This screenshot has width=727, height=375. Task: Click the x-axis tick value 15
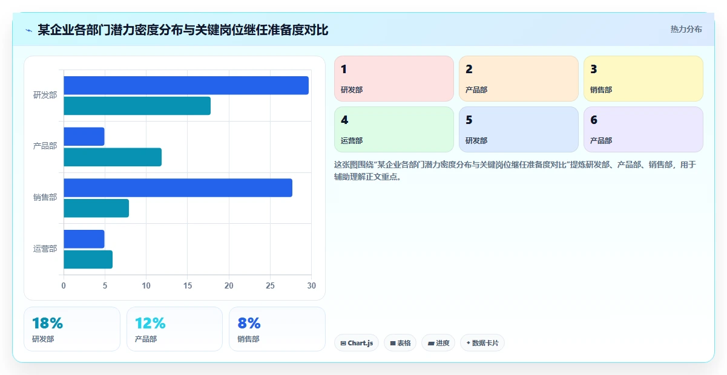(188, 285)
